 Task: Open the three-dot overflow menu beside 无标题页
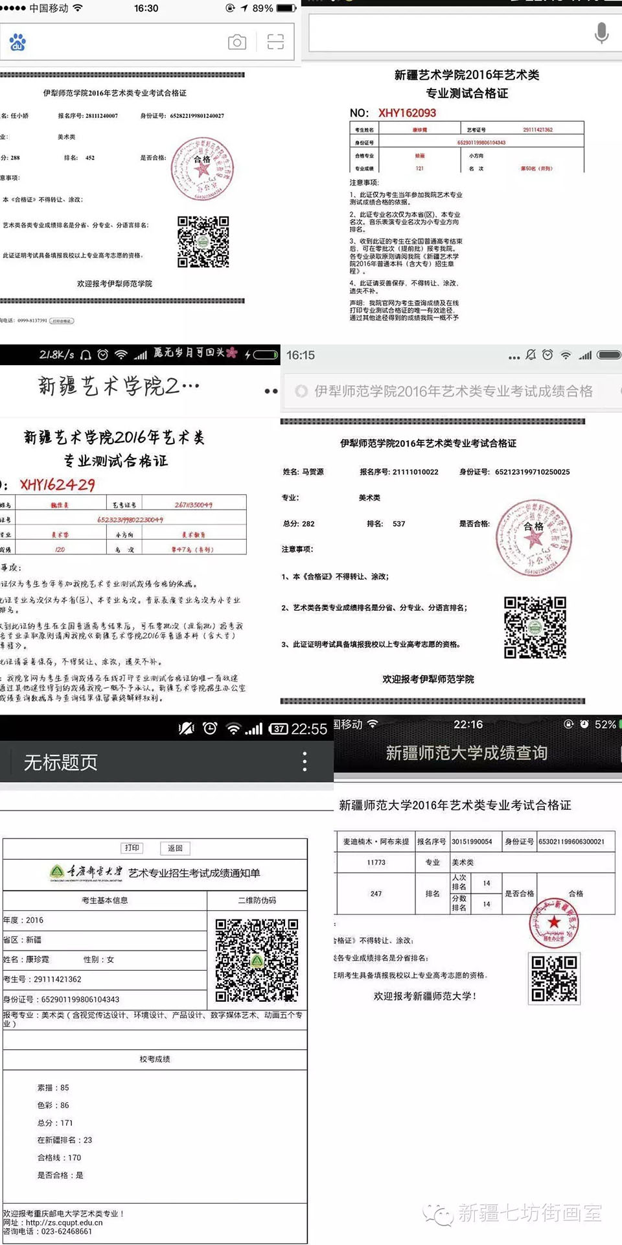click(305, 761)
